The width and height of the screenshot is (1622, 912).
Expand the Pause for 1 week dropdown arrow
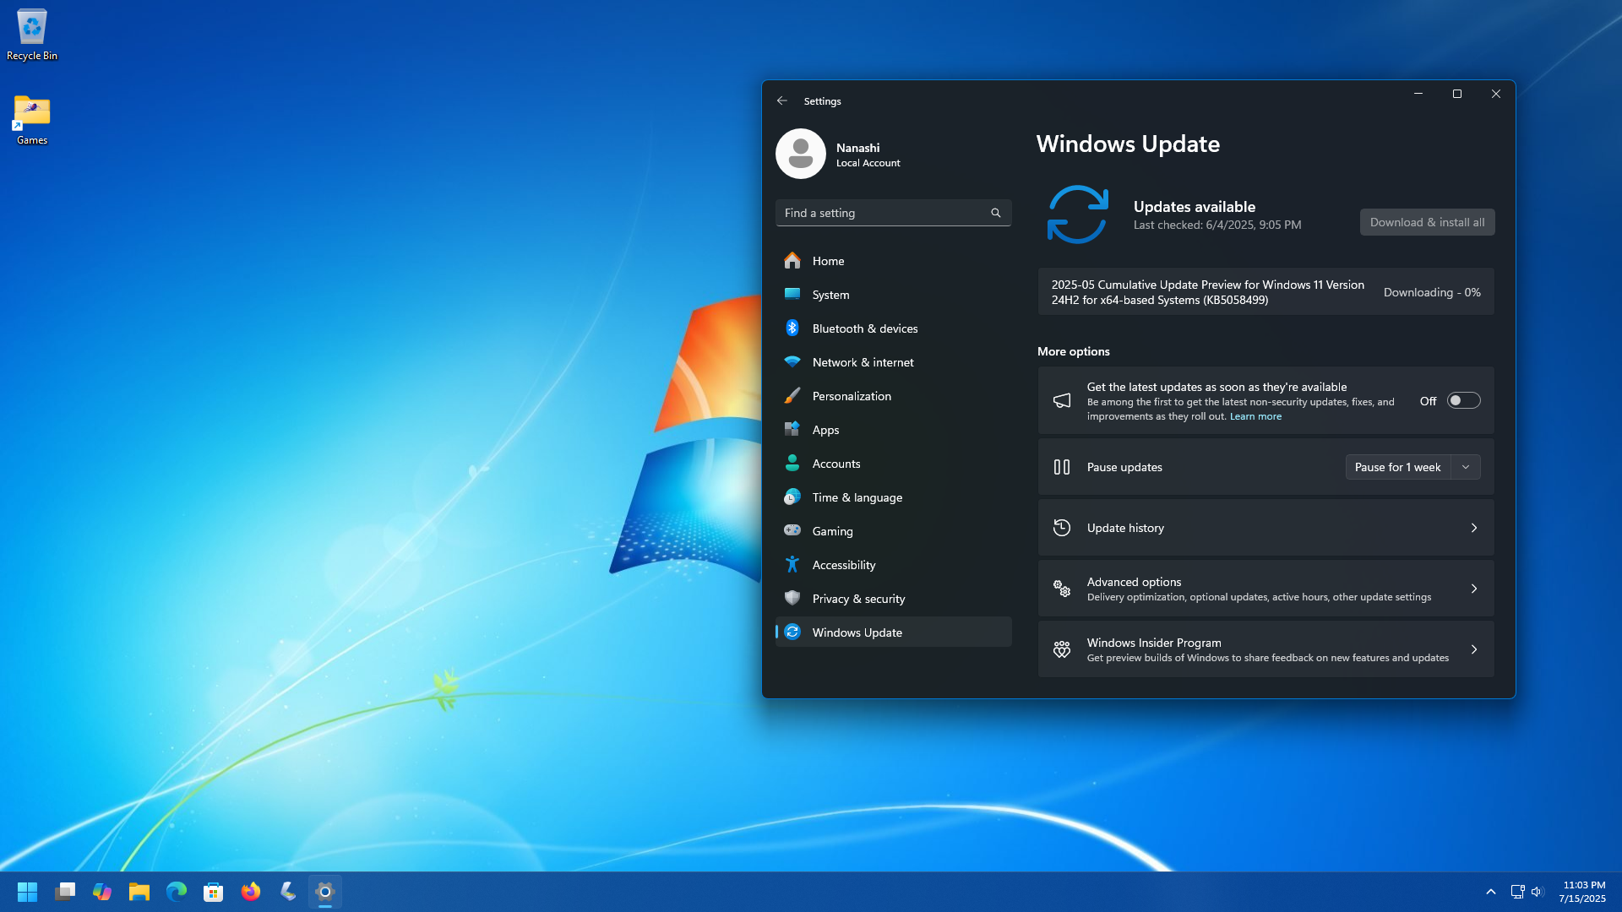pos(1466,467)
